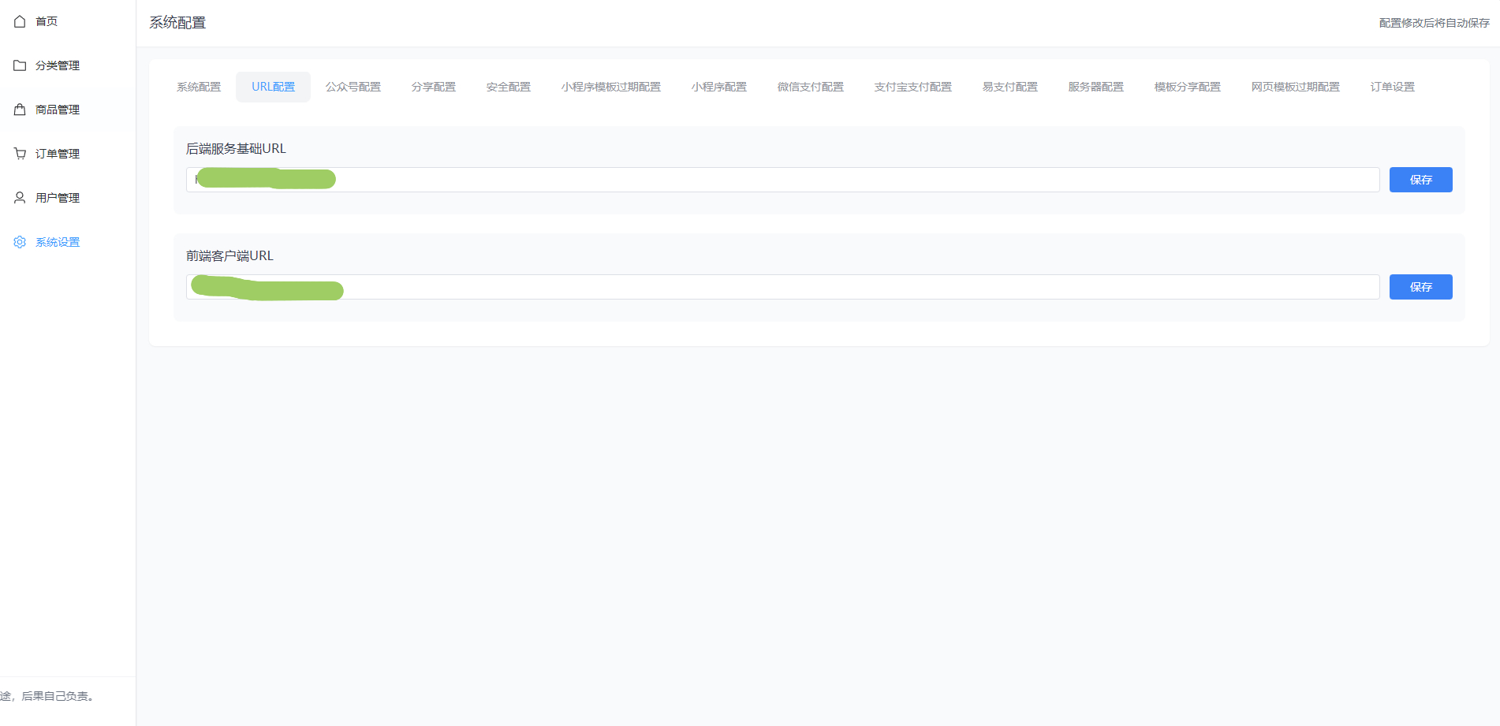The image size is (1500, 726).
Task: Open the 安全配置 tab
Action: click(x=509, y=87)
